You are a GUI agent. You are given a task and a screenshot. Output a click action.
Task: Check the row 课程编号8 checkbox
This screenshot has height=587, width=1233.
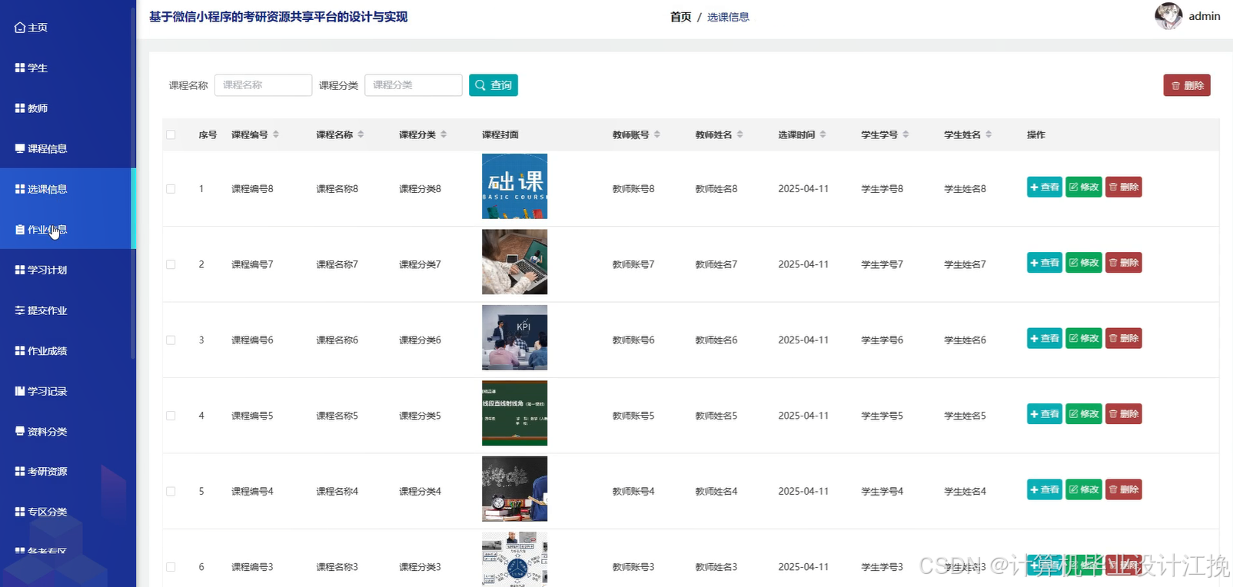point(171,188)
